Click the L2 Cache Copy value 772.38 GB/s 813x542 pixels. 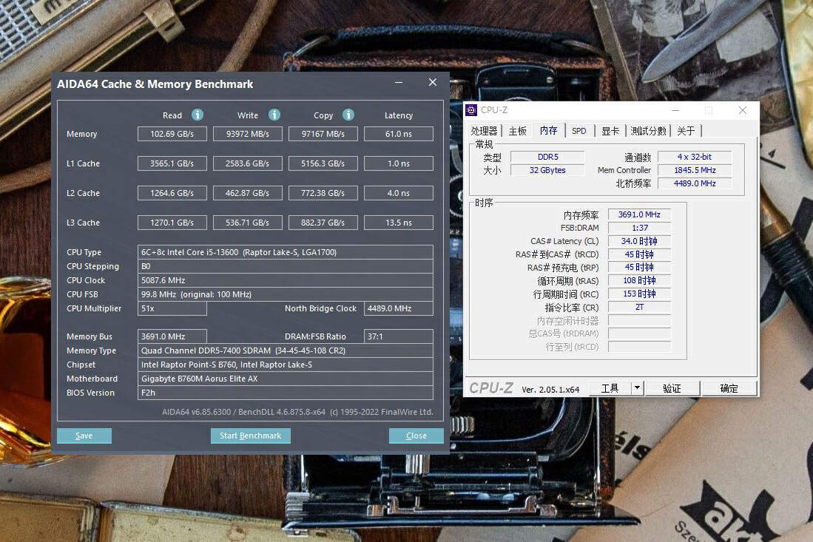[x=323, y=193]
